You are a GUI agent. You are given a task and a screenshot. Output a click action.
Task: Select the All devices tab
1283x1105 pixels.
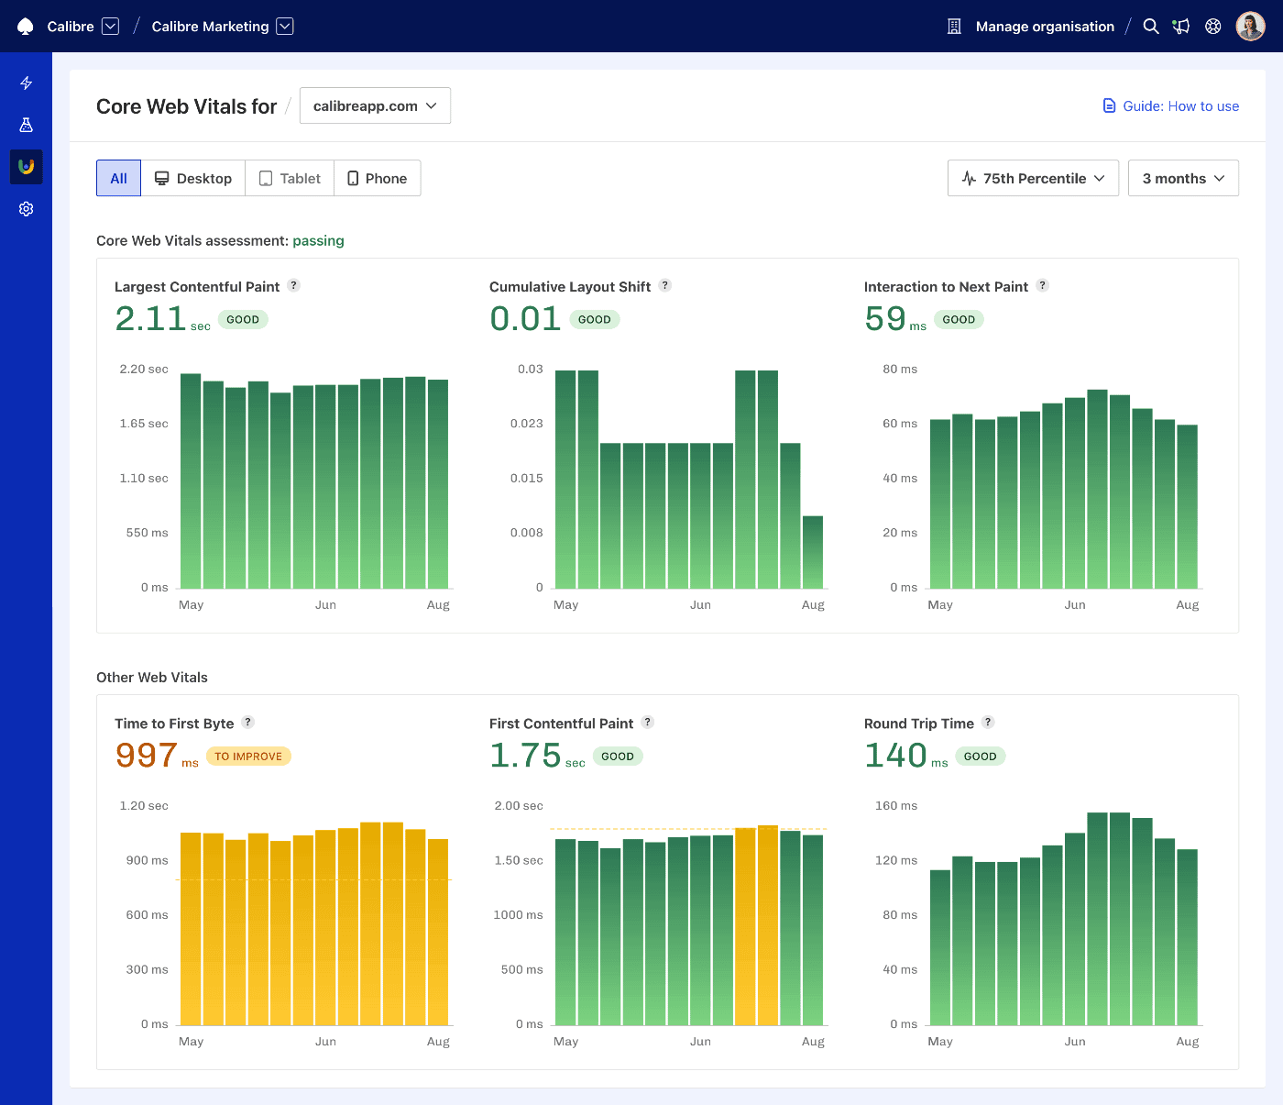pyautogui.click(x=118, y=178)
